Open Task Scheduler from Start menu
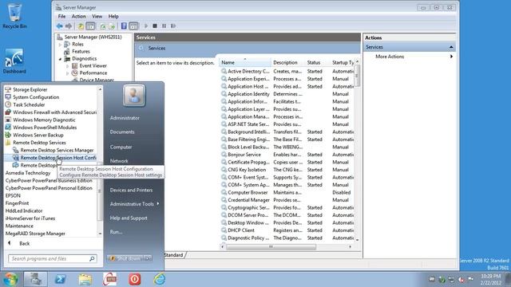This screenshot has height=287, width=511. [29, 104]
